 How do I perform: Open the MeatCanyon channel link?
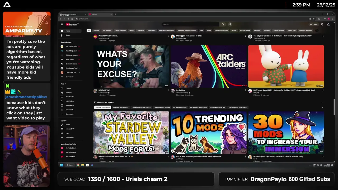pyautogui.click(x=102, y=38)
